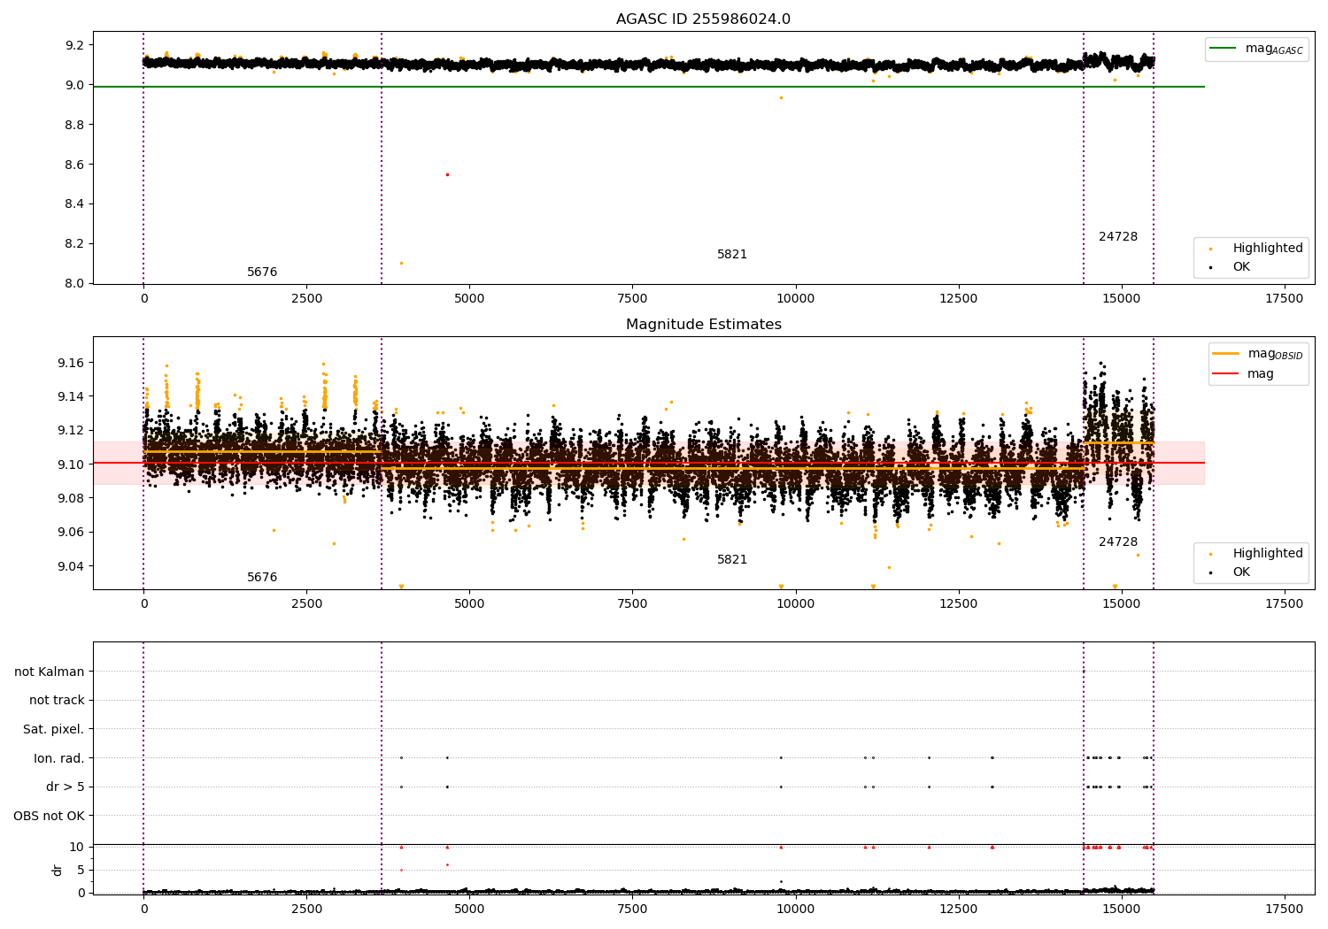Viewport: 1328px width, 929px height.
Task: Click the 9.10 y-axis tick label
Action: point(69,464)
